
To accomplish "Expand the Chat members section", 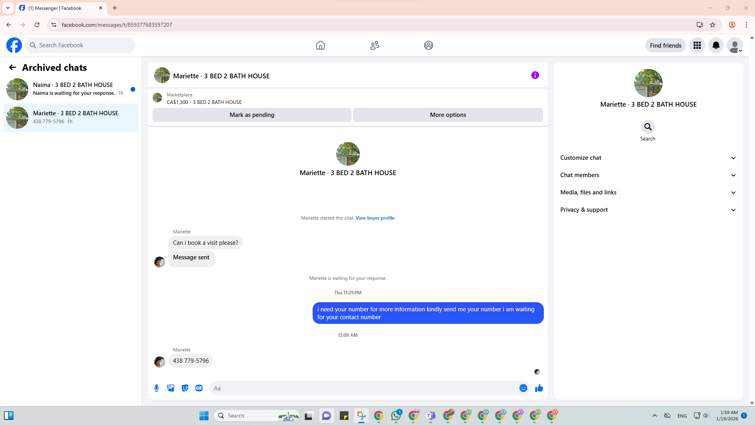I will coord(648,175).
